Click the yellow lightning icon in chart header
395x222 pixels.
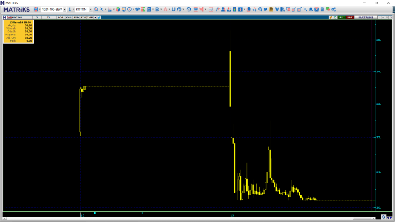[x=331, y=17]
